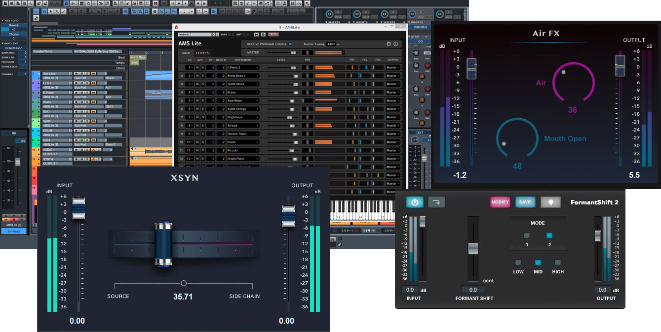Open the Strings instrument selector in AMS Lite
This screenshot has width=661, height=332.
click(x=243, y=126)
